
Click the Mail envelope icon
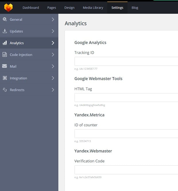point(5,66)
